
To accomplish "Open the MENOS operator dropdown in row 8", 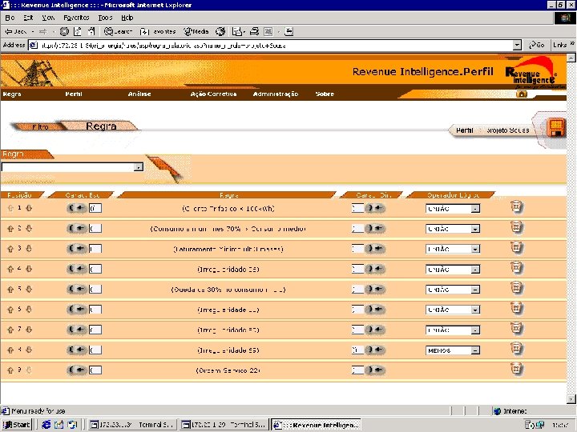I will 475,350.
